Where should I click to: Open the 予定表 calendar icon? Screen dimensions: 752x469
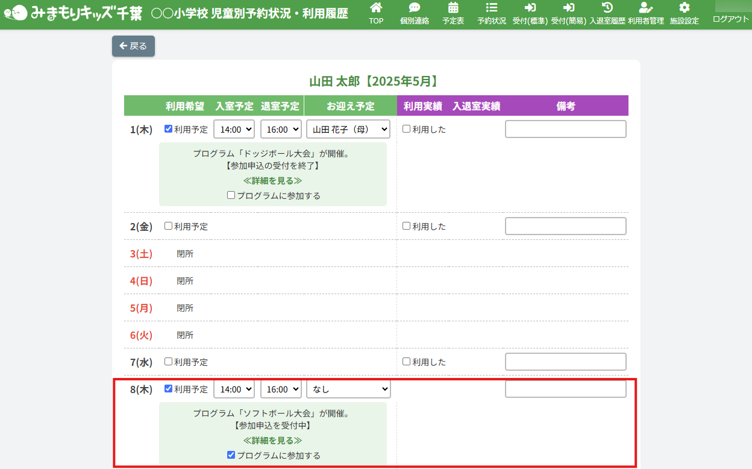tap(453, 8)
